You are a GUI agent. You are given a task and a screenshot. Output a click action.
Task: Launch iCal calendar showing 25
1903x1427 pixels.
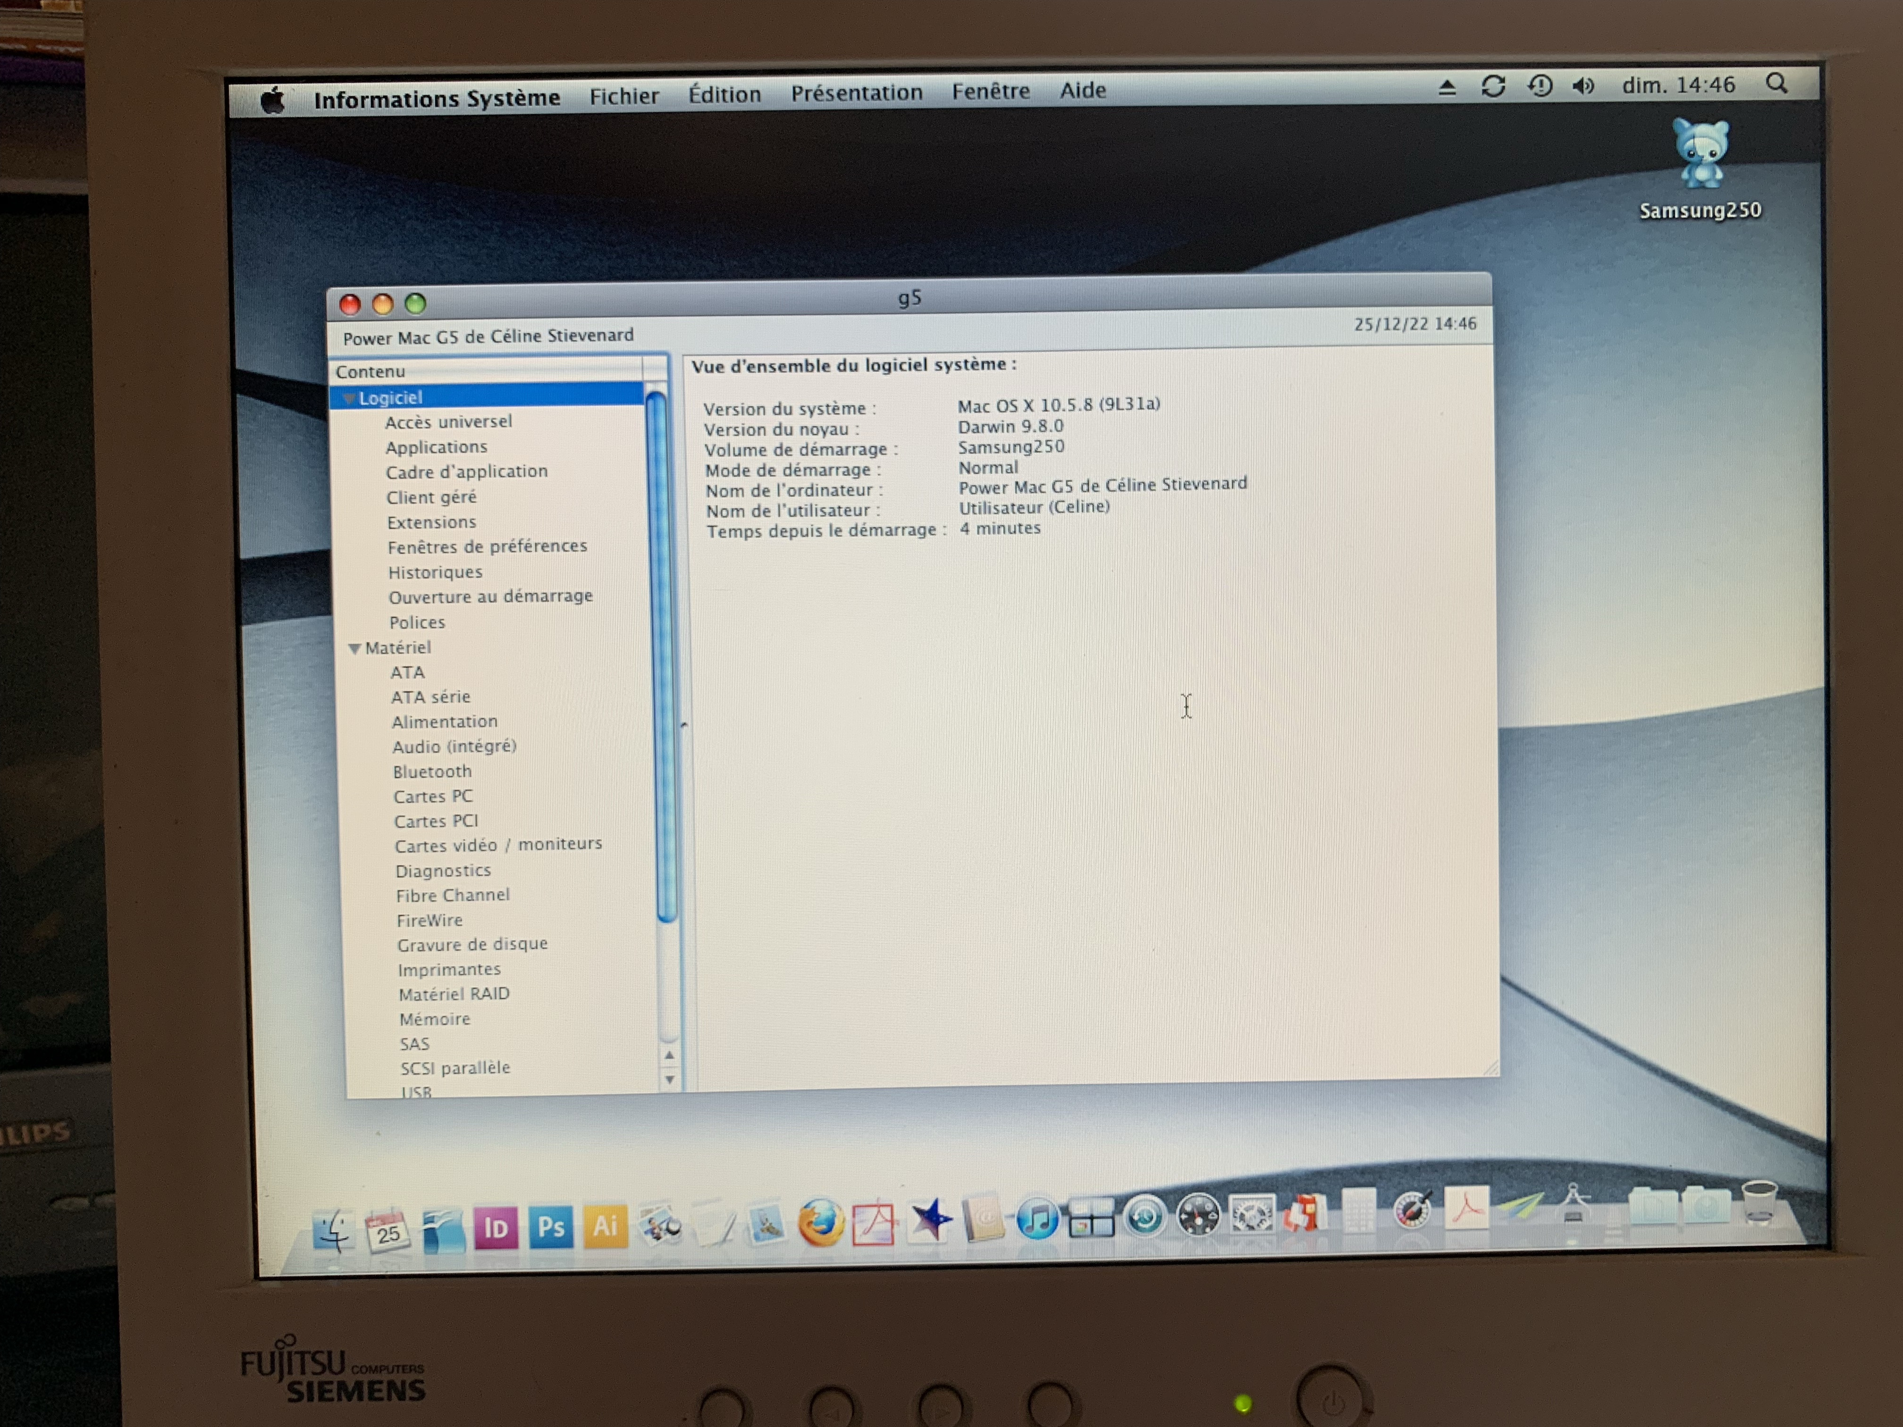[x=387, y=1231]
